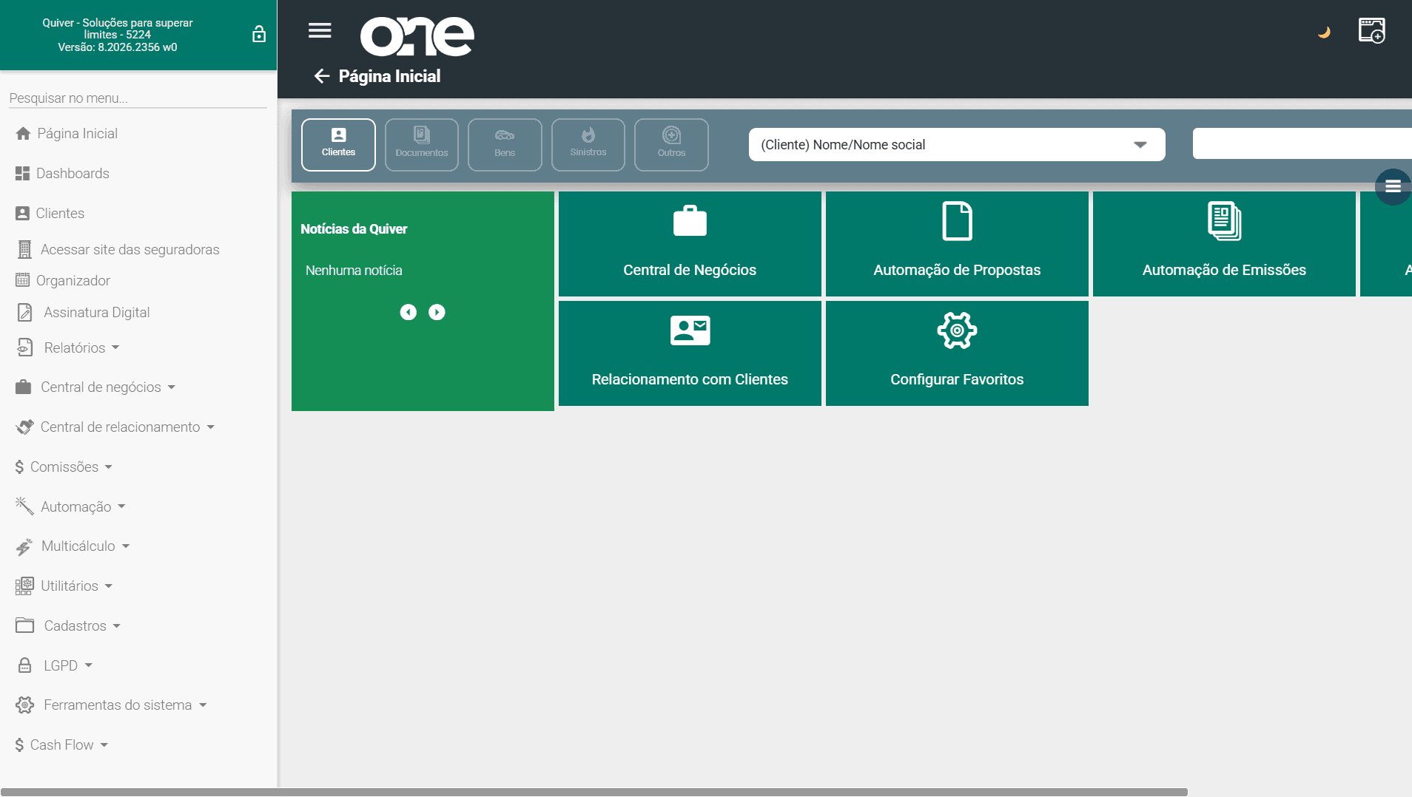This screenshot has width=1412, height=797.
Task: Open the round floating menu button
Action: pyautogui.click(x=1393, y=186)
